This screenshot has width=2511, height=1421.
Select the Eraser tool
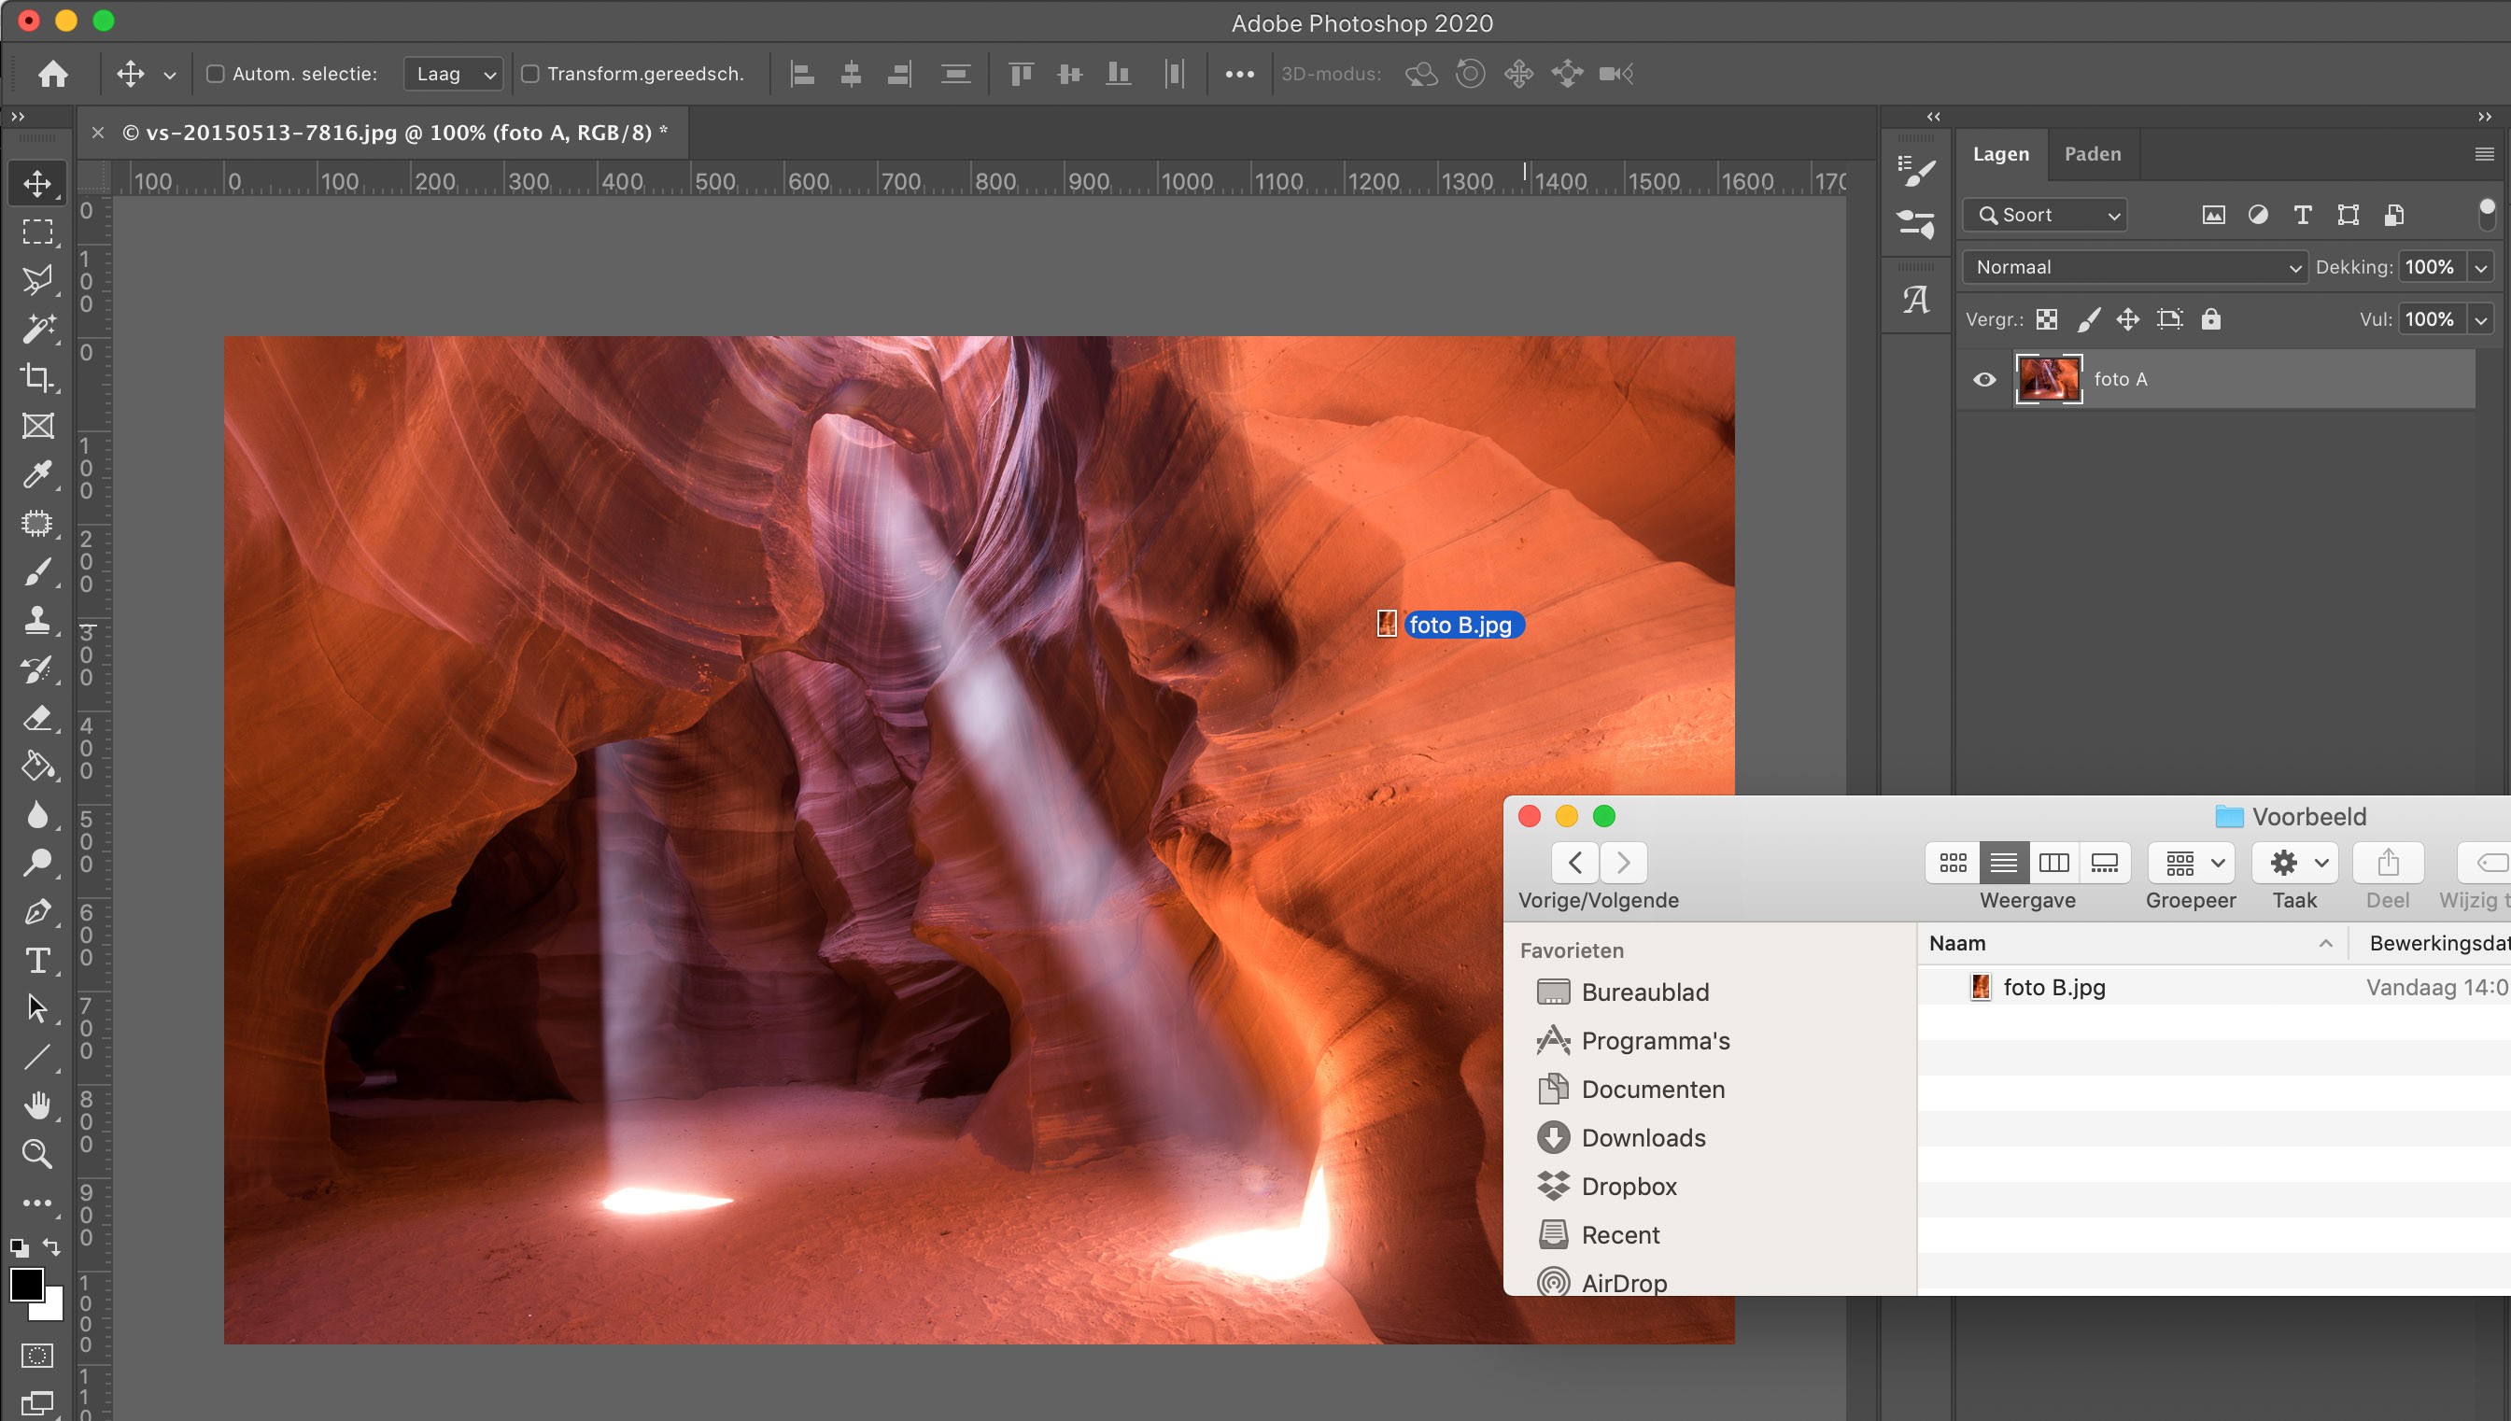tap(37, 718)
